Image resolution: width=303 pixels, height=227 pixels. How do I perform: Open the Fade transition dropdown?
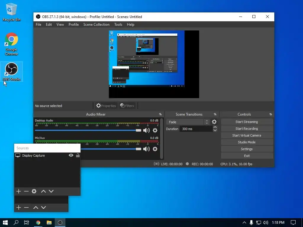point(187,122)
